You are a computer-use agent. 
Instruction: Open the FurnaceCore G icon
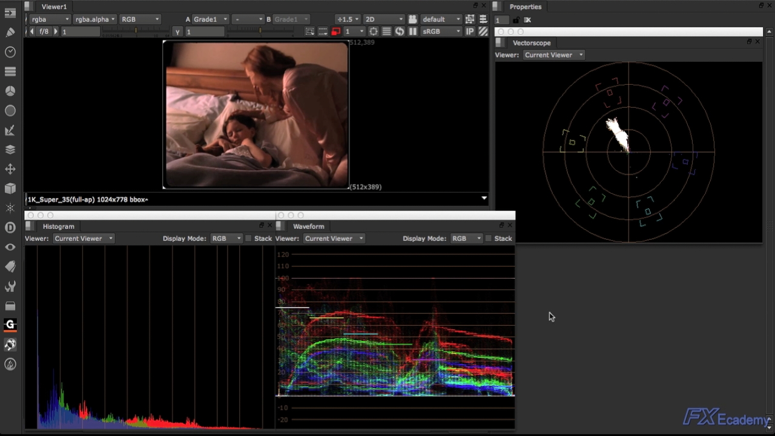click(10, 325)
